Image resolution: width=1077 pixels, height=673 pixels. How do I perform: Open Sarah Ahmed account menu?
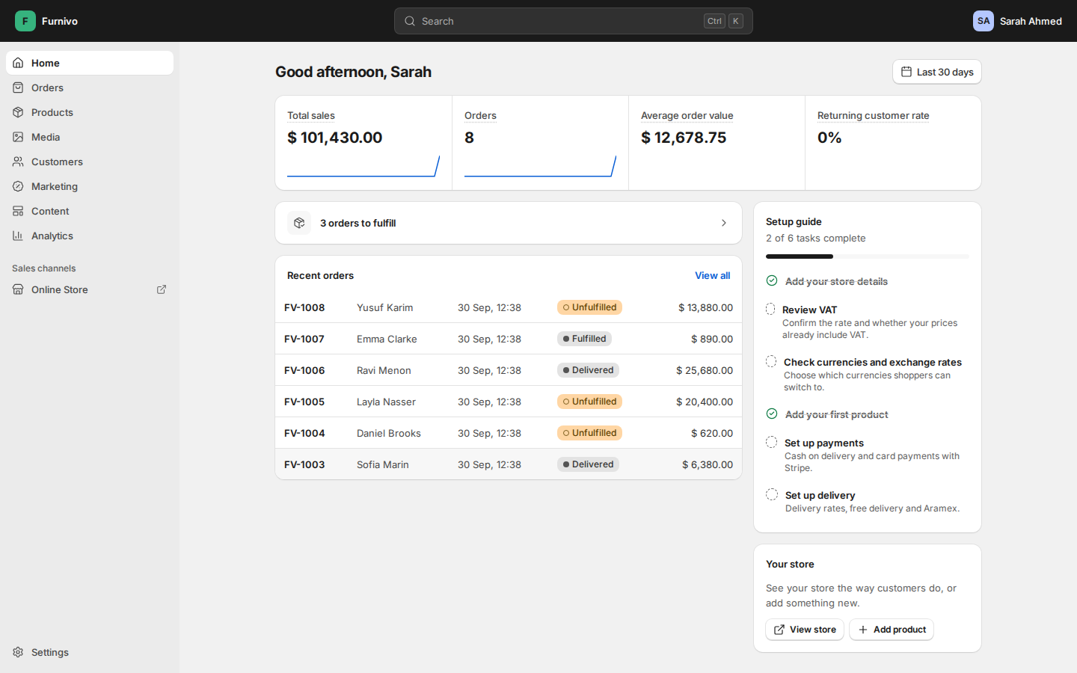pos(1017,21)
